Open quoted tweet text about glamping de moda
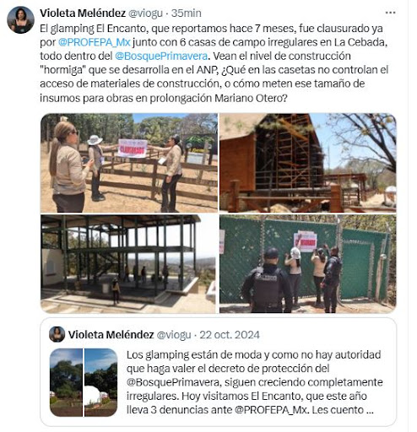The width and height of the screenshot is (417, 432). click(254, 382)
